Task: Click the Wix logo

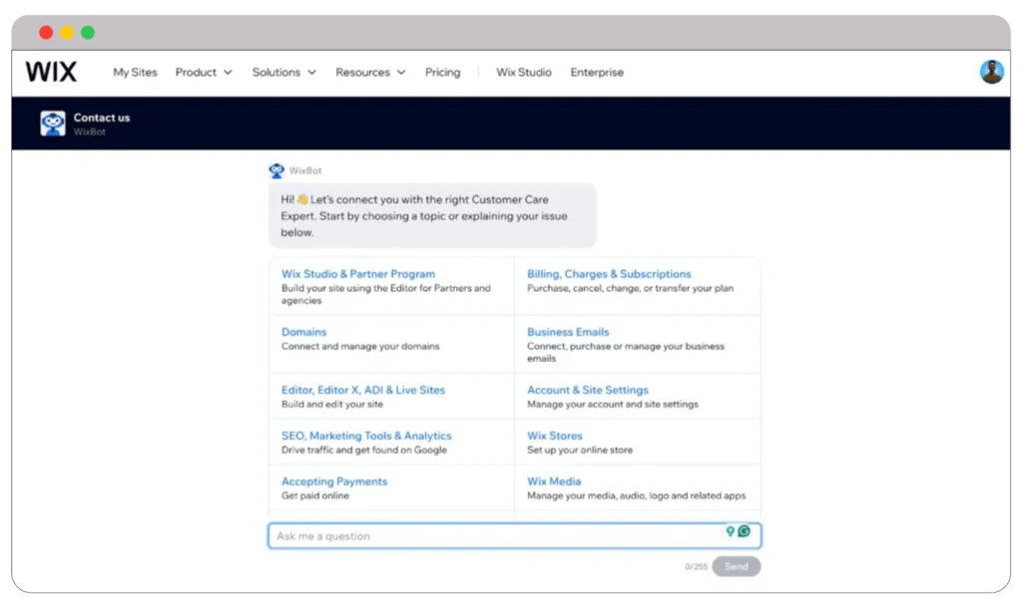Action: click(x=51, y=72)
